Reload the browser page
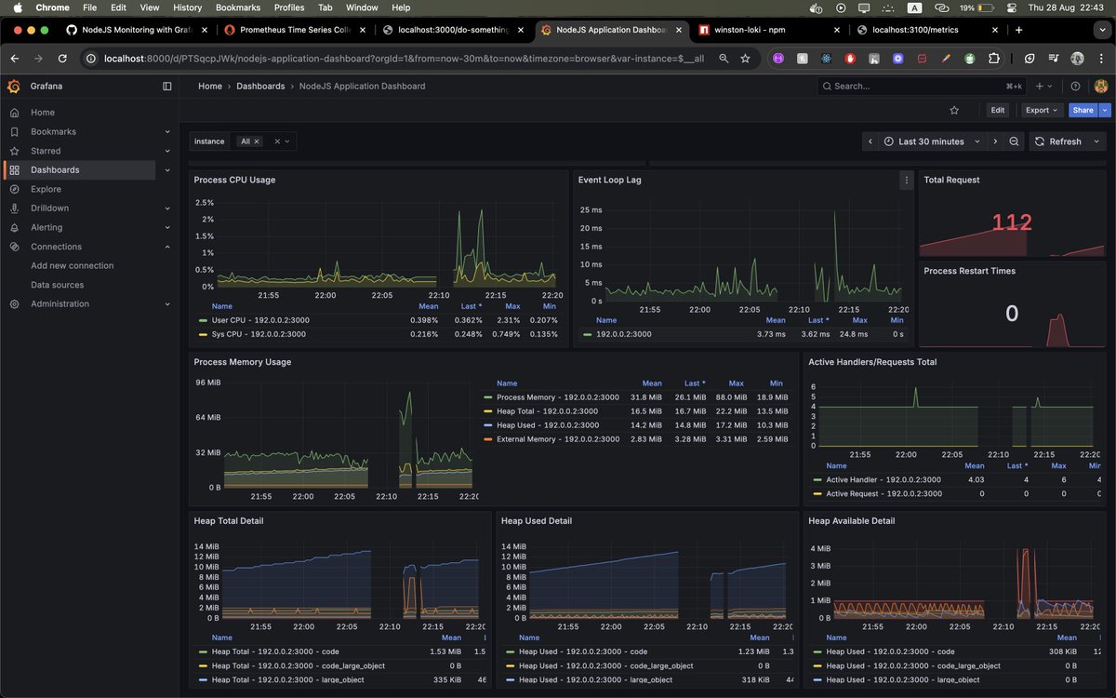 click(62, 58)
